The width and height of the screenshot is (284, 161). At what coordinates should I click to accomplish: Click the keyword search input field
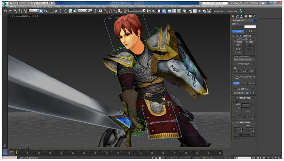(x=214, y=3)
